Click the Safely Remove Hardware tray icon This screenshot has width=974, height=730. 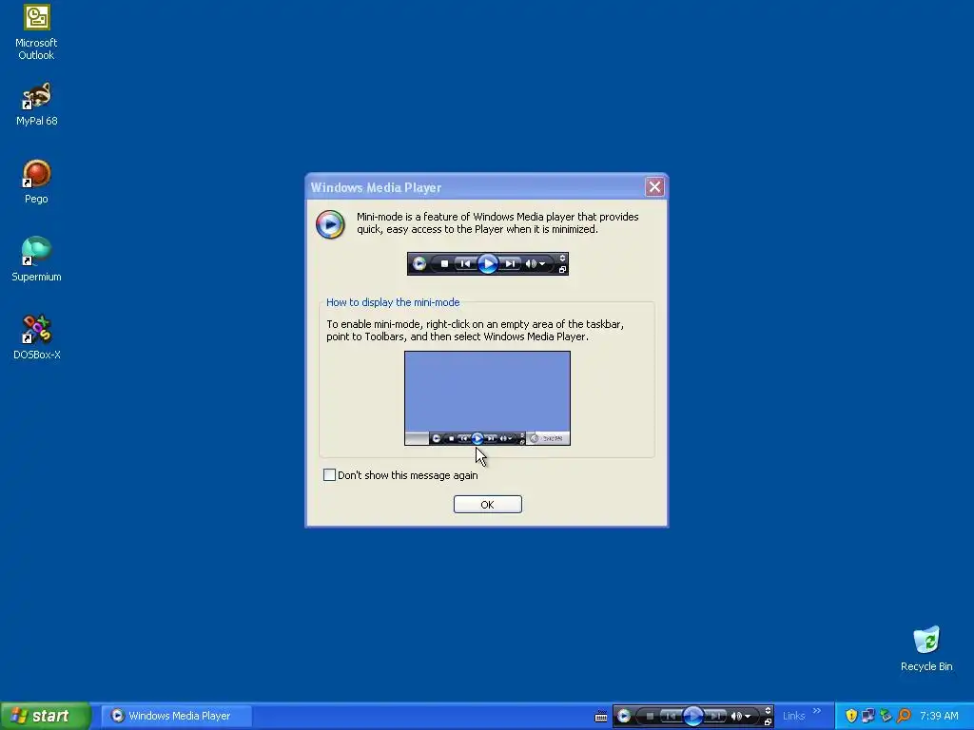tap(886, 716)
